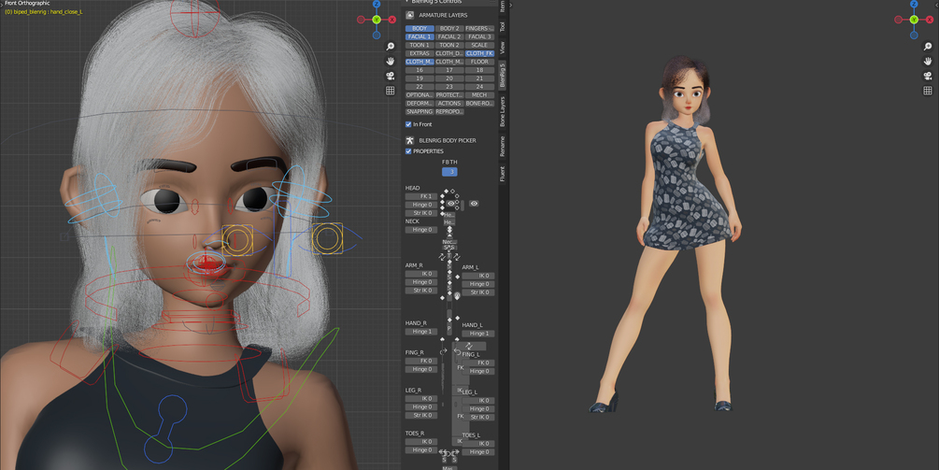939x470 pixels.
Task: Open the Tool sidebar tab
Action: [x=503, y=27]
